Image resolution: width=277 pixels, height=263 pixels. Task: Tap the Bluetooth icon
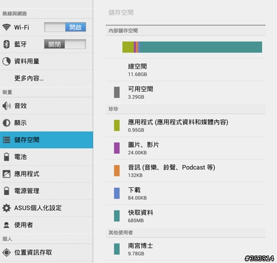click(6, 44)
